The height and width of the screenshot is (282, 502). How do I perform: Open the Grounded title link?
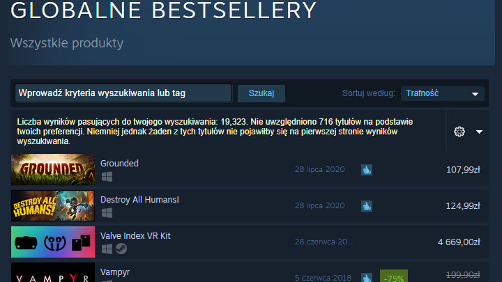[119, 164]
